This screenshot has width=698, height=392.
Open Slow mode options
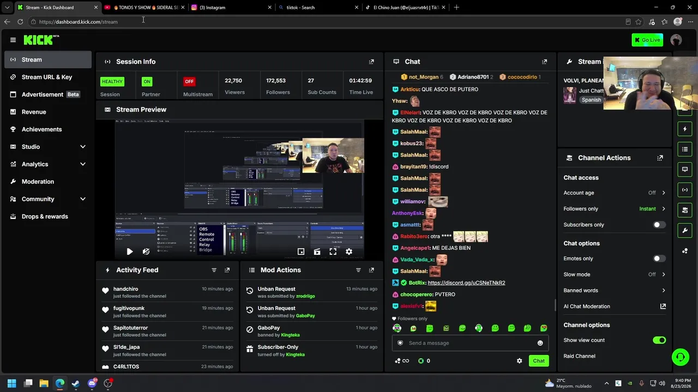point(615,274)
